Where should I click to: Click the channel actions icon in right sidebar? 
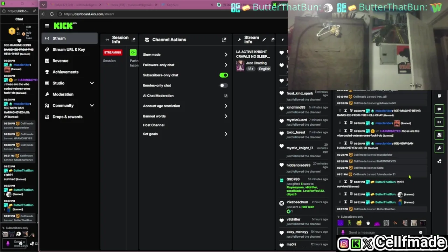click(439, 135)
